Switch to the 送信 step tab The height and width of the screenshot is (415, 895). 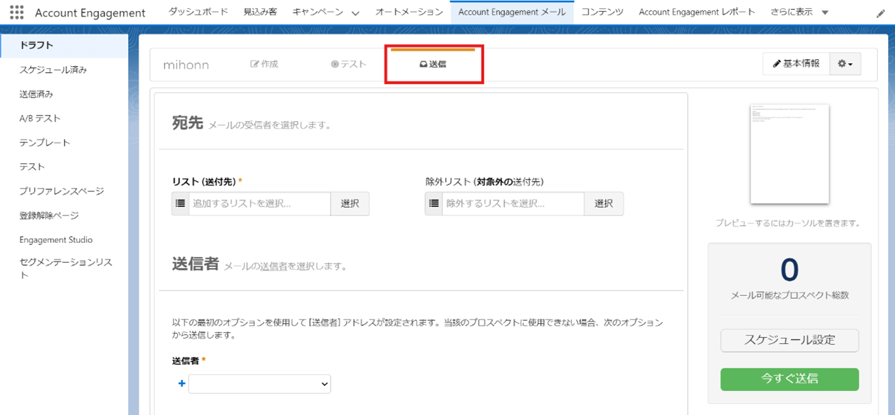pos(433,64)
